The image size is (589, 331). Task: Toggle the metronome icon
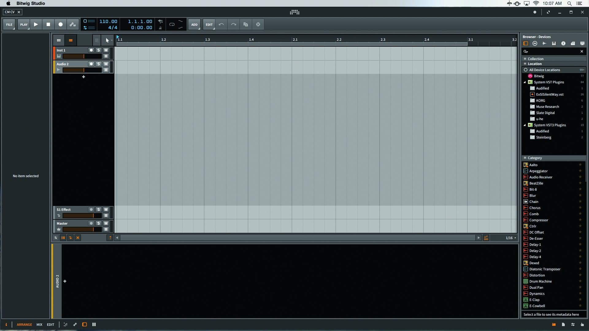point(160,28)
